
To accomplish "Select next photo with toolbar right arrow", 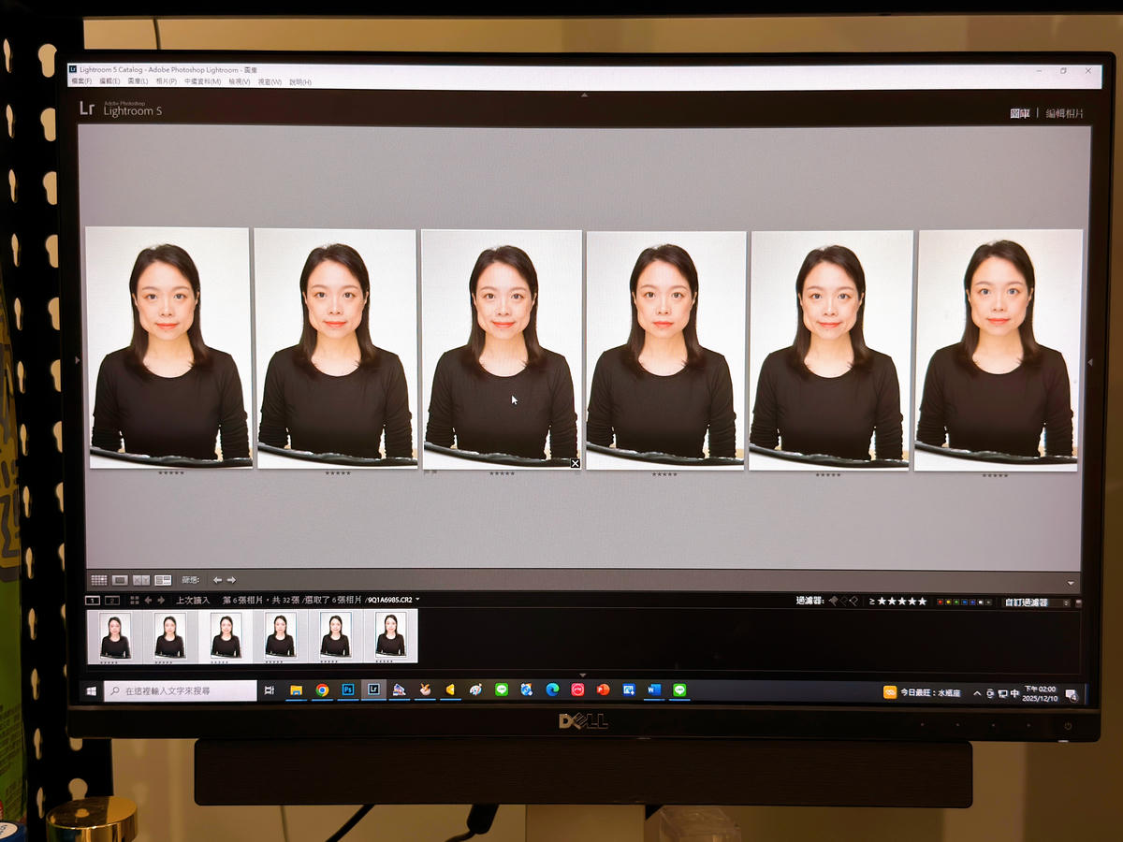I will point(231,580).
